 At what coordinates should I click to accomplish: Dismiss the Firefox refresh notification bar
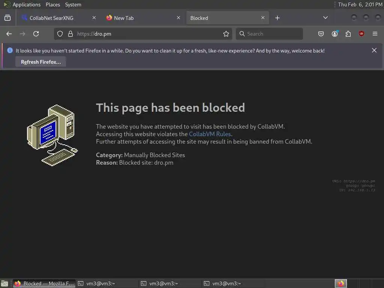tap(374, 50)
